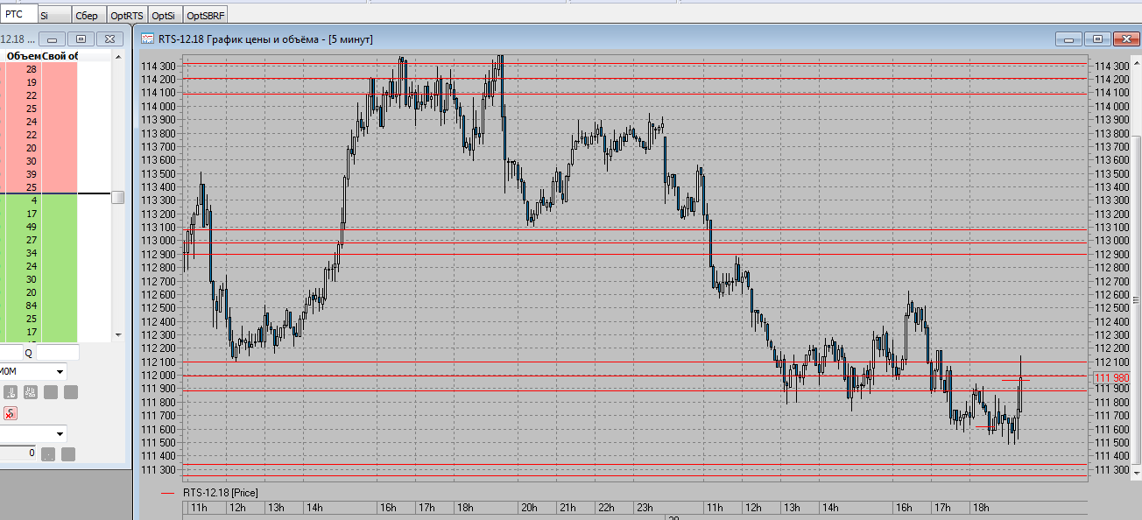Screen dimensions: 1142x520
Task: Switch to the OptRTS tab
Action: pyautogui.click(x=127, y=15)
